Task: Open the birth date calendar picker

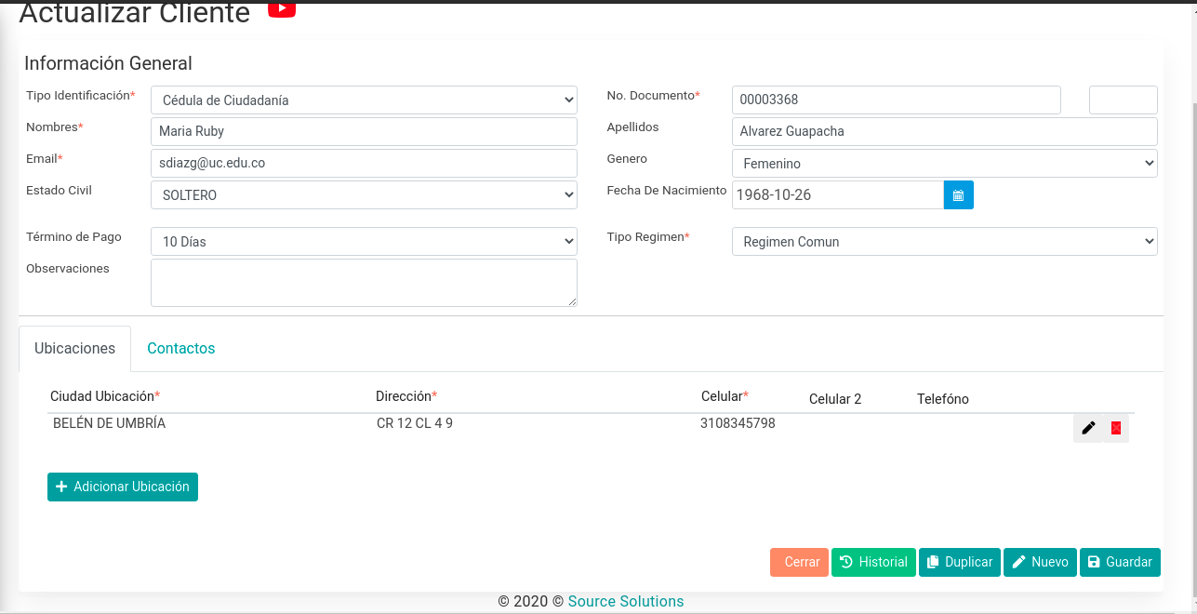Action: [959, 195]
